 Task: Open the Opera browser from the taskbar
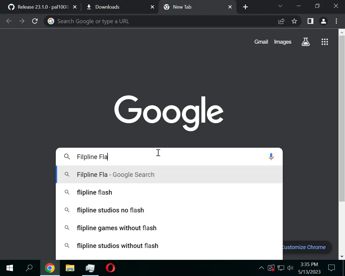point(111,268)
